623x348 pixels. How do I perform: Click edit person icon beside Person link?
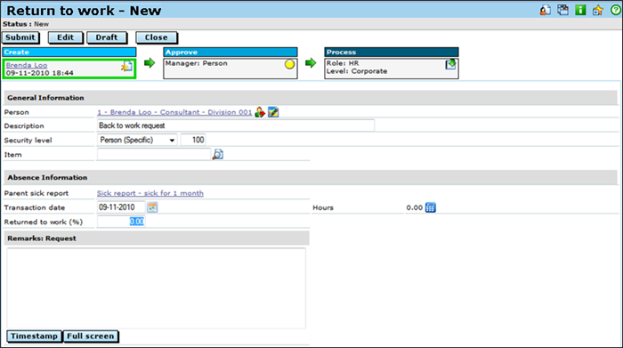(x=273, y=112)
